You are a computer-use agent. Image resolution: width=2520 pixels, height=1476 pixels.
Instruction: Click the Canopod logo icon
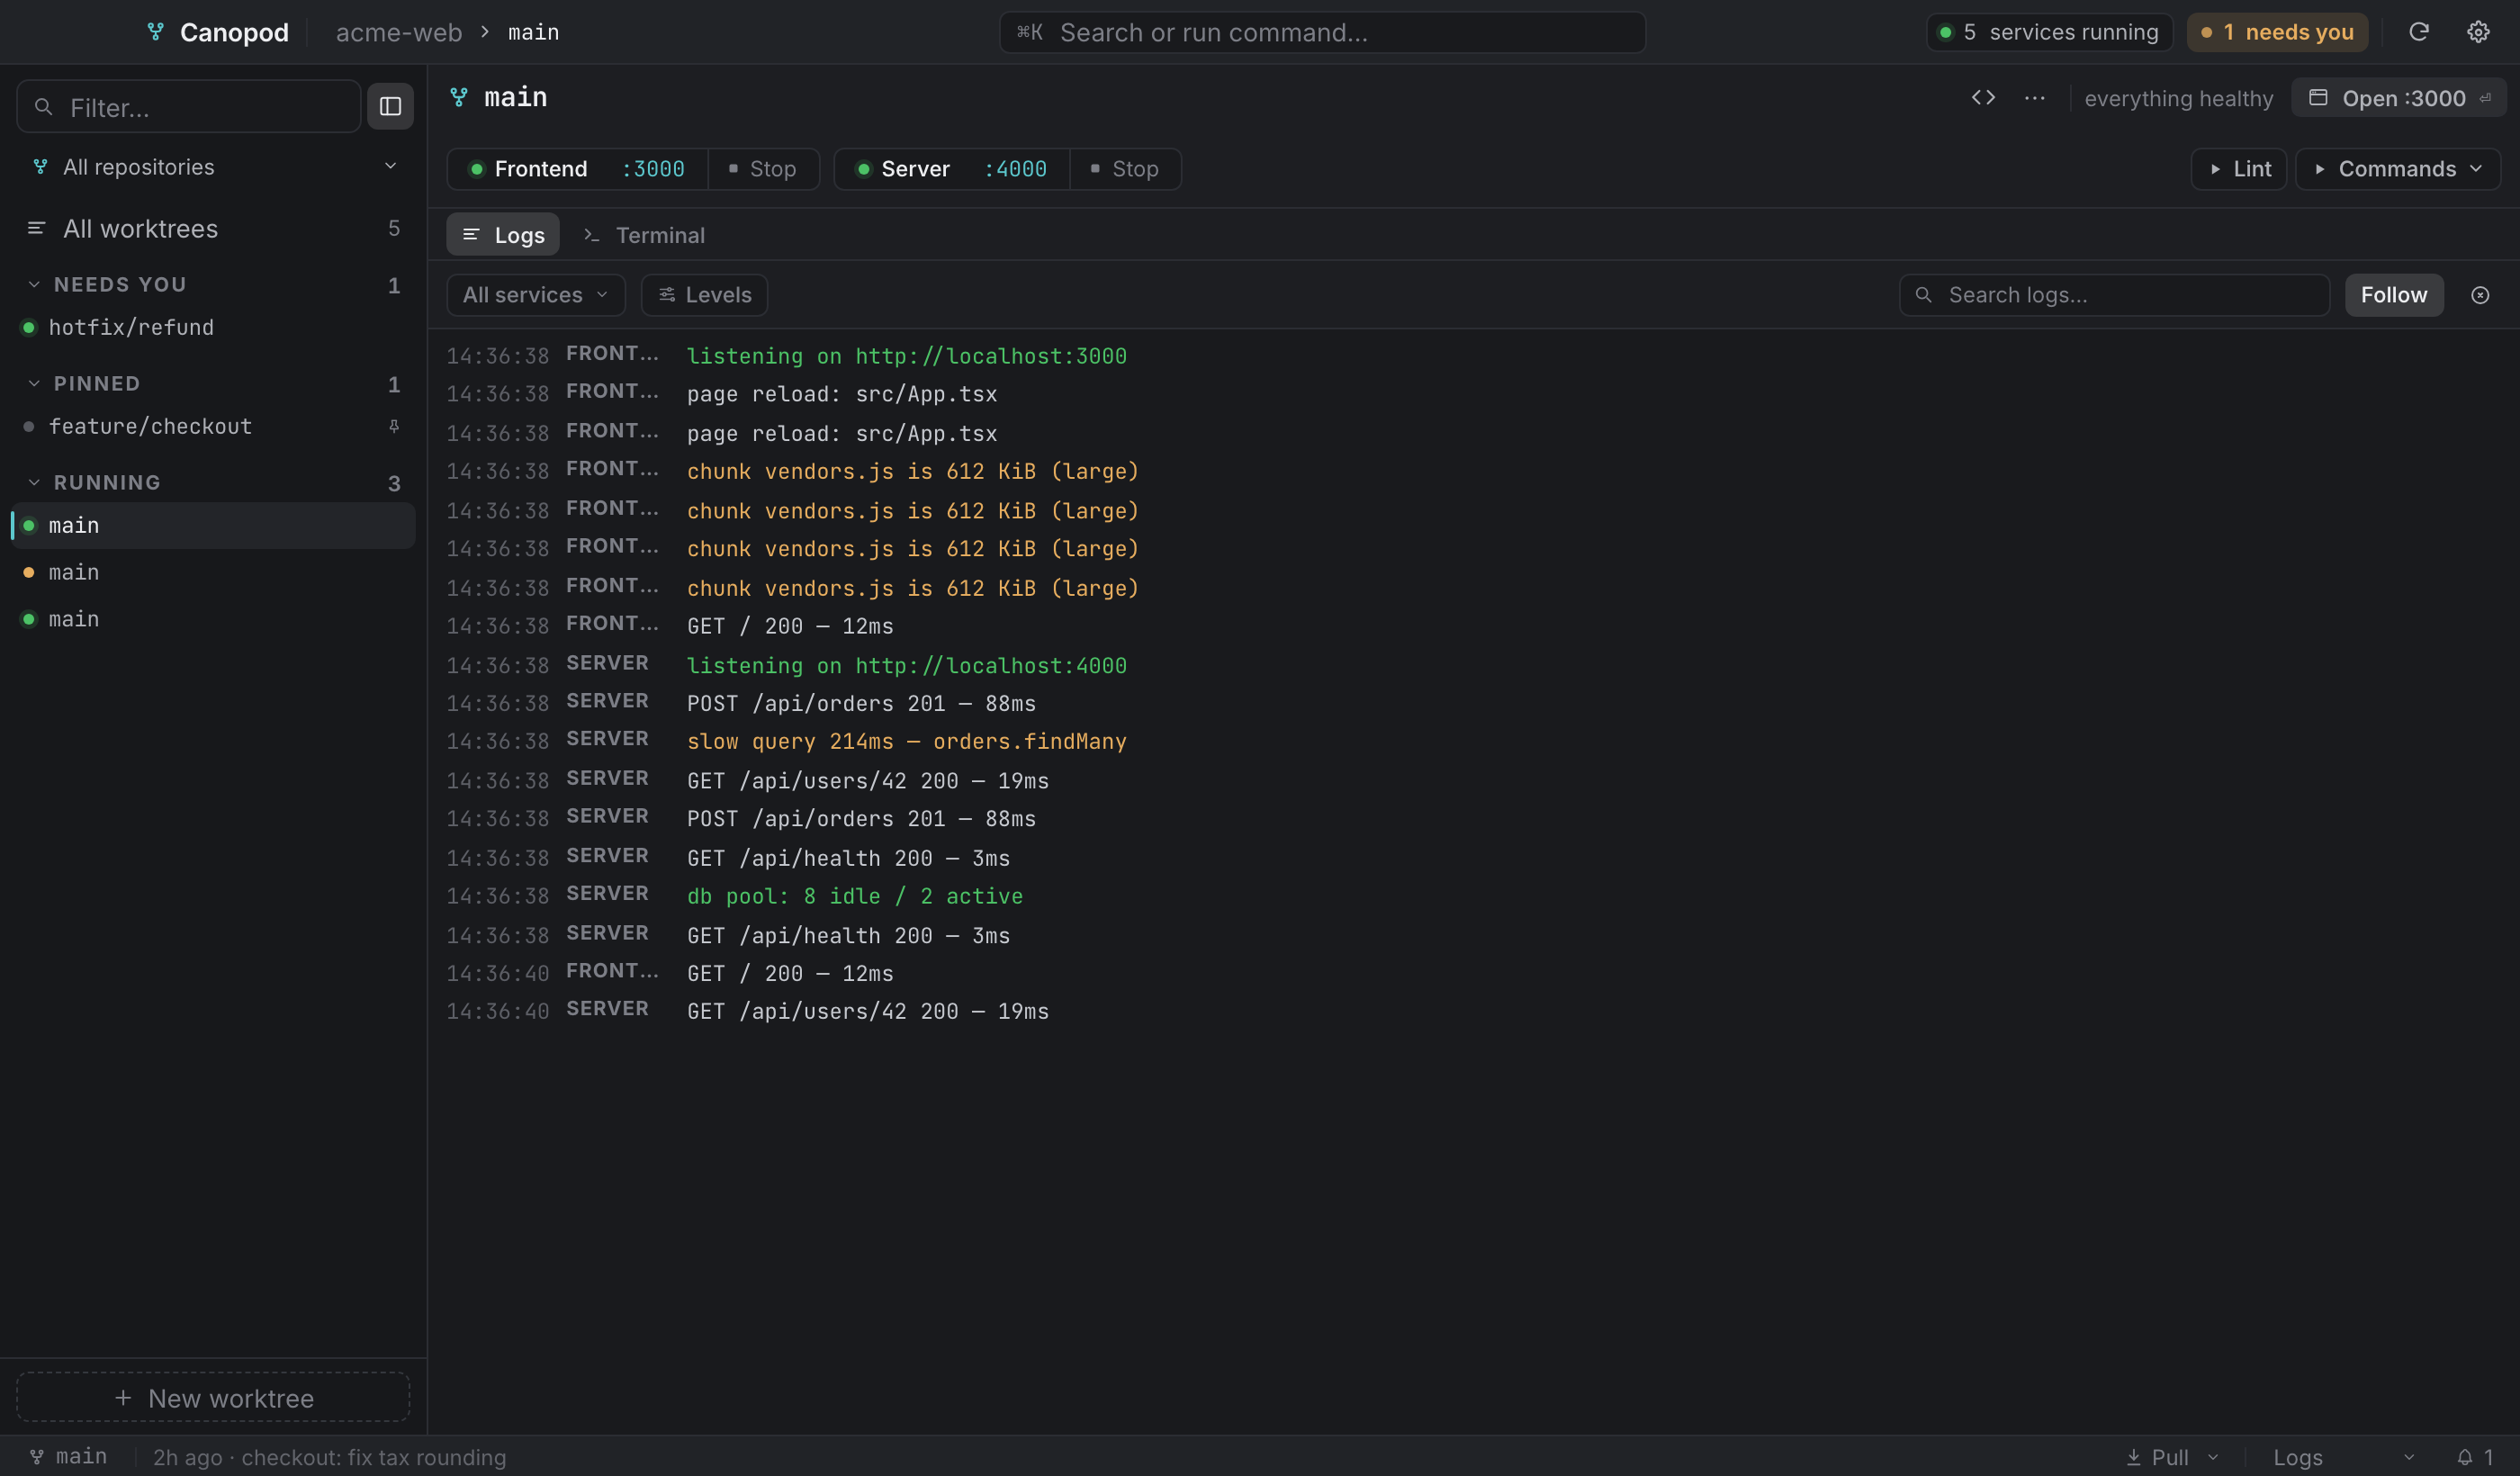tap(156, 32)
